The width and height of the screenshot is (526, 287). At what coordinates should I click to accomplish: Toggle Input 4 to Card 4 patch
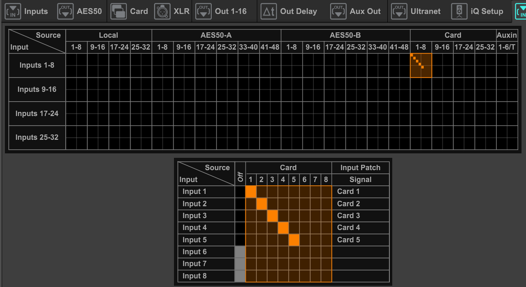tap(283, 227)
